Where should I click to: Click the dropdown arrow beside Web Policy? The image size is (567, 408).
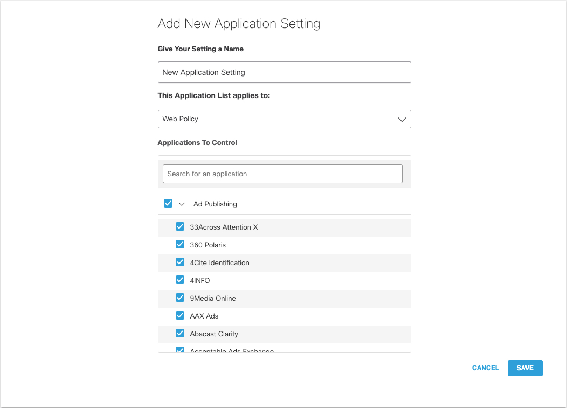pyautogui.click(x=402, y=119)
